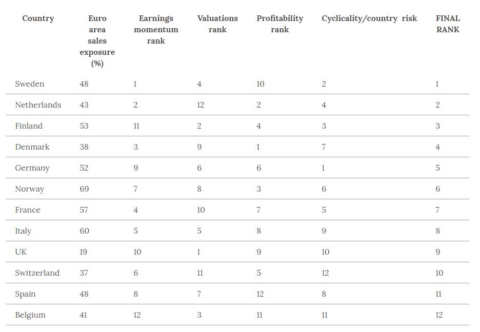Click the Switzerland row label
The height and width of the screenshot is (332, 480).
coord(37,273)
